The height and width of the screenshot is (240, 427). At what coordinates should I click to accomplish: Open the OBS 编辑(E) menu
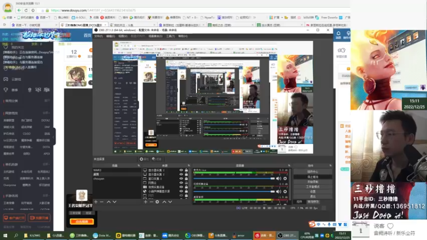(110, 36)
